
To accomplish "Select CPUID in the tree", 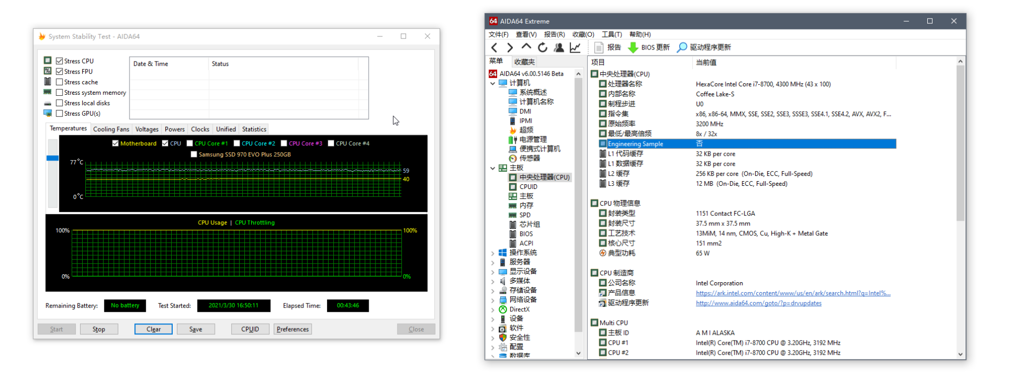I will click(523, 186).
